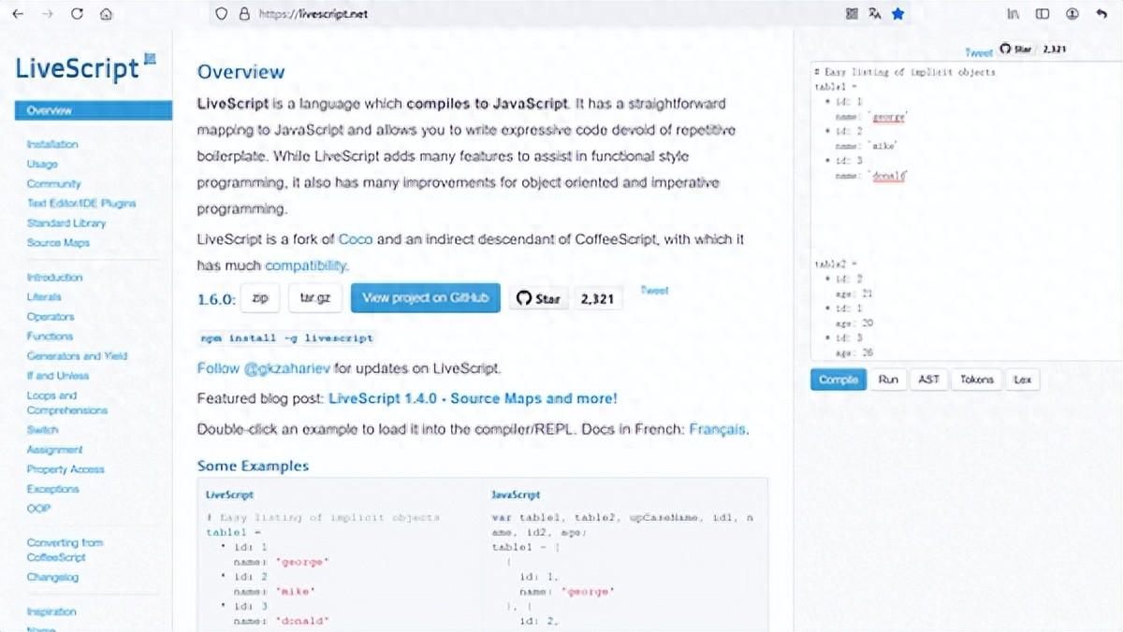Open LiveScript 1.4.0 Source Maps blog post
The height and width of the screenshot is (632, 1123).
pos(473,398)
